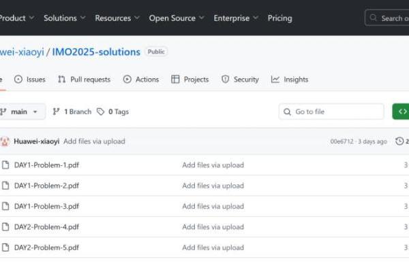Click file icon beside DAY1-Problem-2.pdf
The width and height of the screenshot is (409, 272).
pyautogui.click(x=5, y=186)
